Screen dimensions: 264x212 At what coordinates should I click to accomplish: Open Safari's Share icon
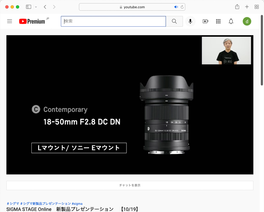[237, 7]
